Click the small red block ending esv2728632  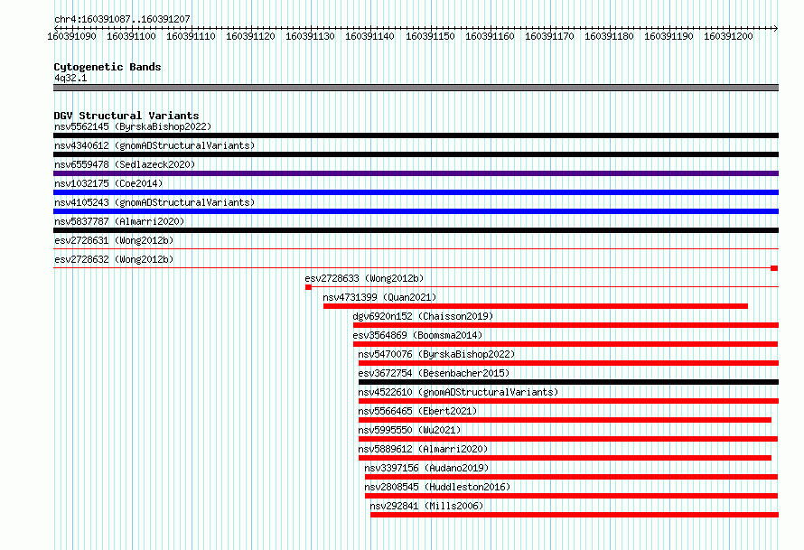pos(774,268)
